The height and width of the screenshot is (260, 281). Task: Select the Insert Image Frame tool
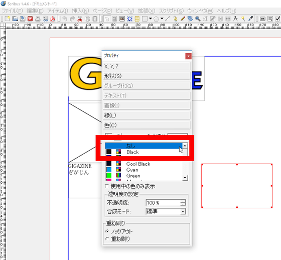point(122,19)
